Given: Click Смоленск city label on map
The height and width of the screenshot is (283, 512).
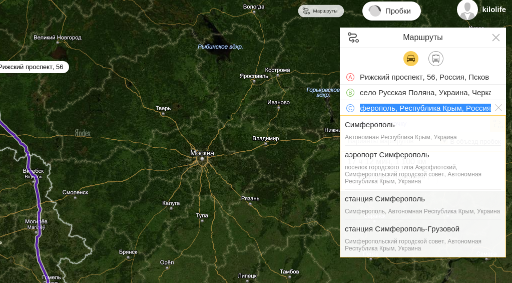Looking at the screenshot, I should [x=75, y=192].
